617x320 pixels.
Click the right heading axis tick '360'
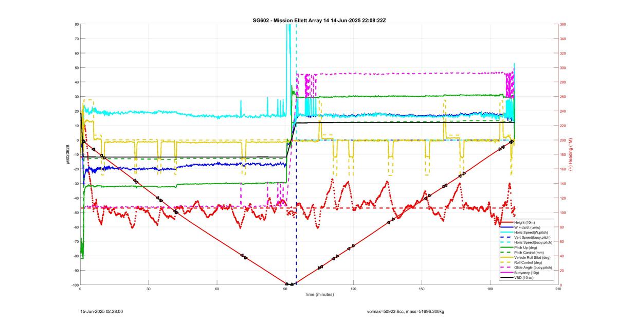563,24
